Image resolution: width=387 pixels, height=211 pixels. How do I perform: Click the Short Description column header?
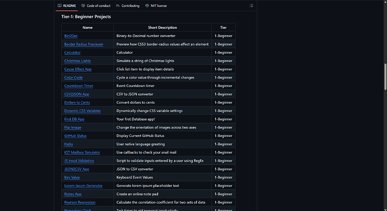[x=163, y=27]
